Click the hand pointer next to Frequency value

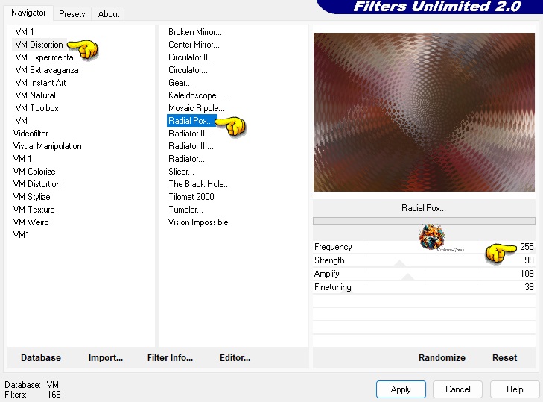coord(501,253)
